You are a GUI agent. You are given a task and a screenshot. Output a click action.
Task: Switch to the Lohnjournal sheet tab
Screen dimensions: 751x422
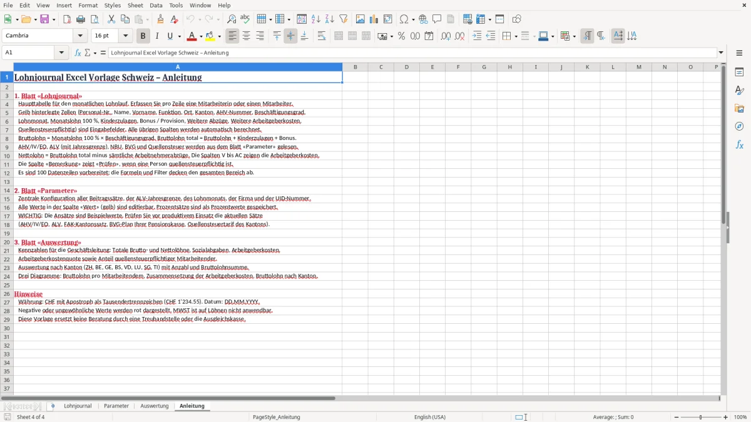tap(78, 406)
